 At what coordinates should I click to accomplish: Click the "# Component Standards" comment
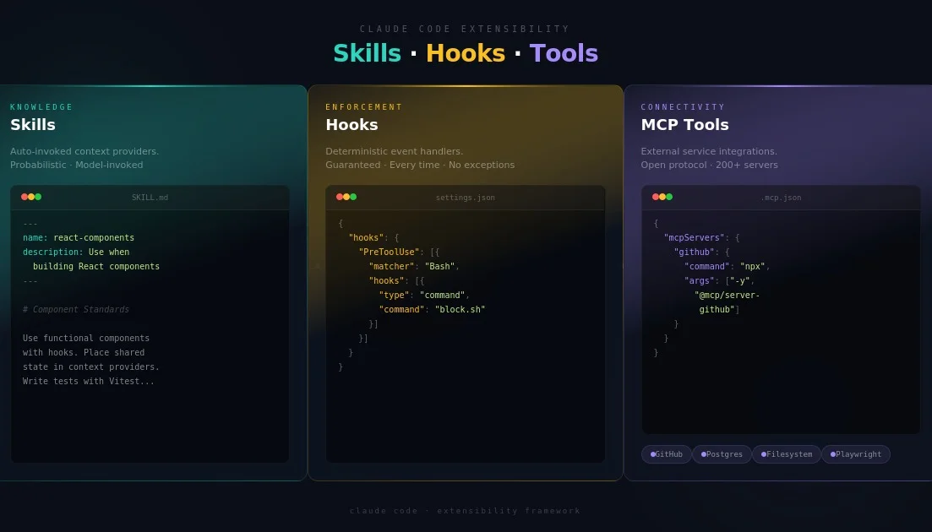[76, 309]
